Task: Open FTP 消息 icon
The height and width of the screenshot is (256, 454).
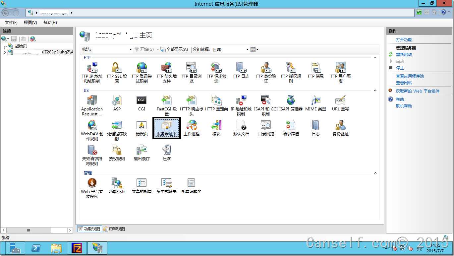Action: click(316, 70)
